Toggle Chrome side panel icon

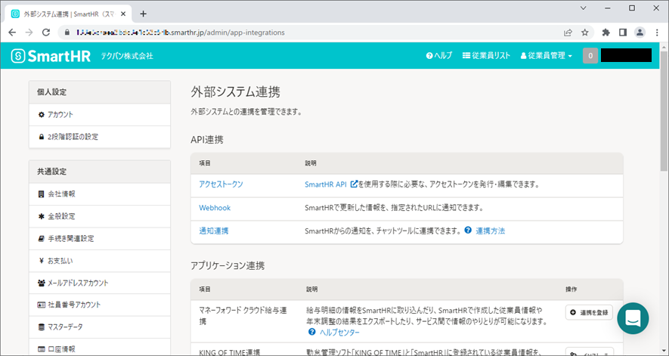tap(623, 33)
